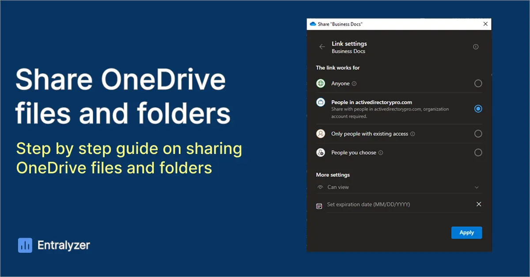Screen dimensions: 530x277
Task: Click the 'Link settings' heading
Action: pyautogui.click(x=349, y=44)
